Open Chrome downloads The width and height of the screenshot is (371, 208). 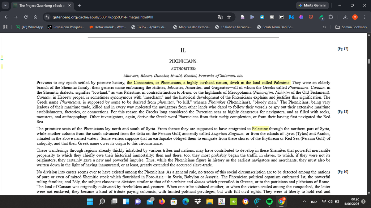pyautogui.click(x=346, y=17)
